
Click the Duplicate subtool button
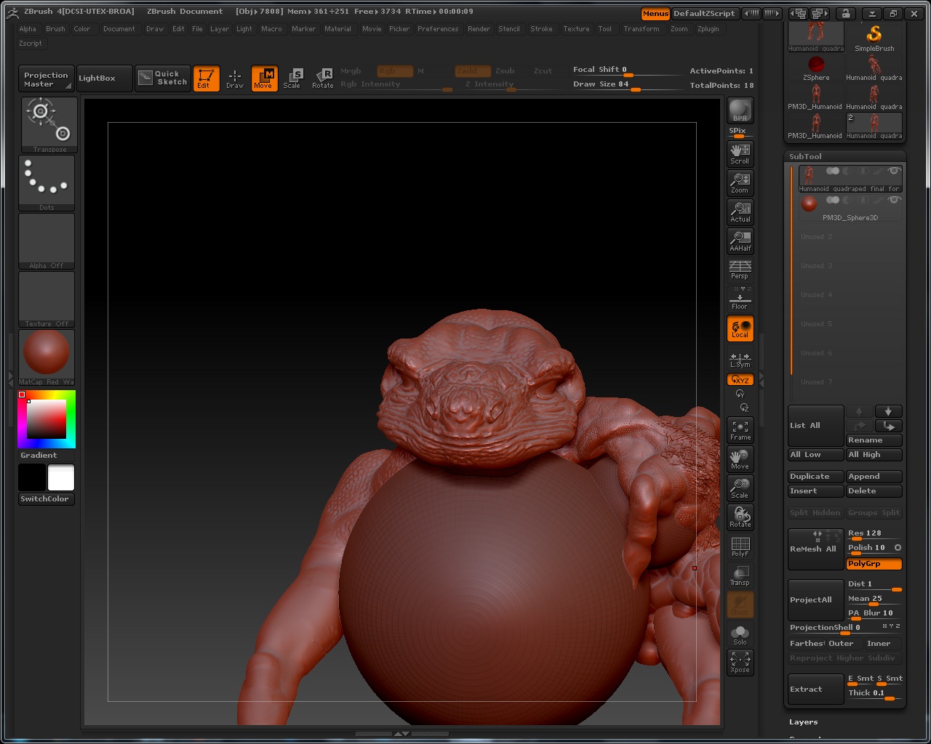(816, 477)
